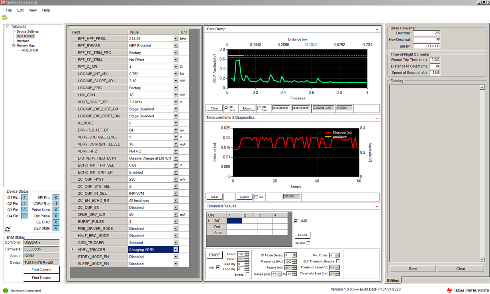490x294 pixels.
Task: Export the Measurements & Diagnostics data
Action: 244,197
